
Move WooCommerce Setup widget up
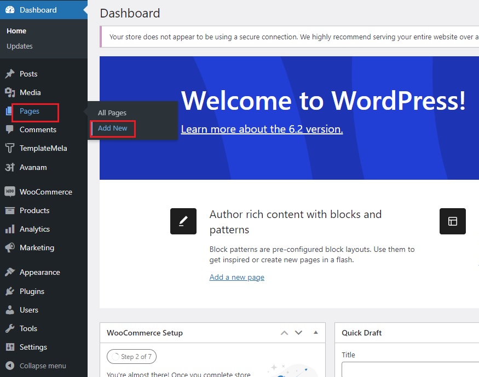[285, 333]
